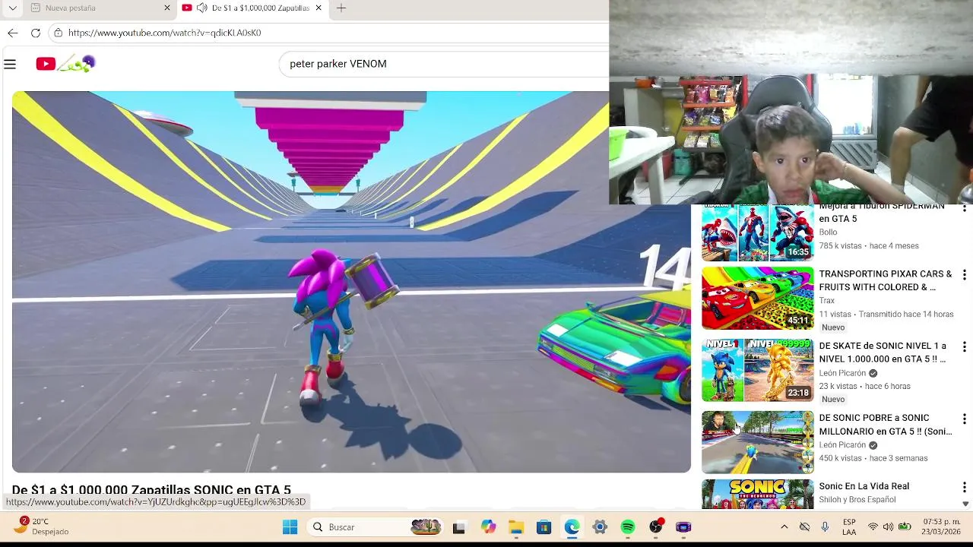The height and width of the screenshot is (547, 973).
Task: Open a new browser tab with plus icon
Action: [341, 8]
